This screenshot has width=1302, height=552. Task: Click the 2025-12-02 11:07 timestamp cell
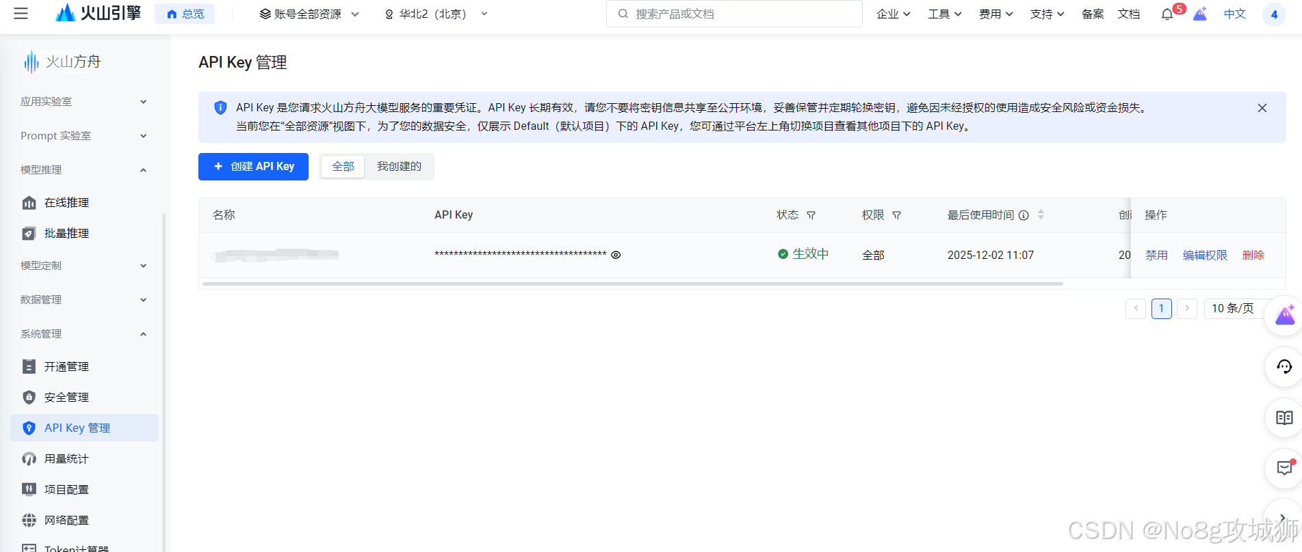pos(990,255)
